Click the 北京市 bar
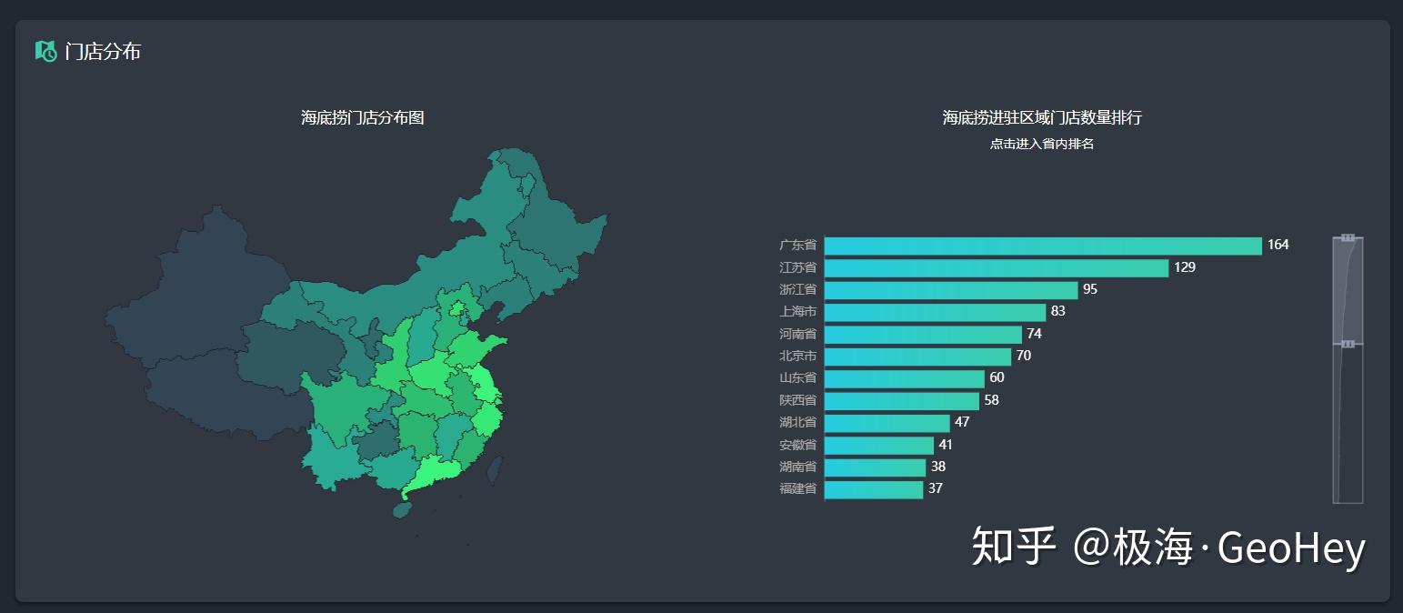The width and height of the screenshot is (1403, 613). [917, 356]
